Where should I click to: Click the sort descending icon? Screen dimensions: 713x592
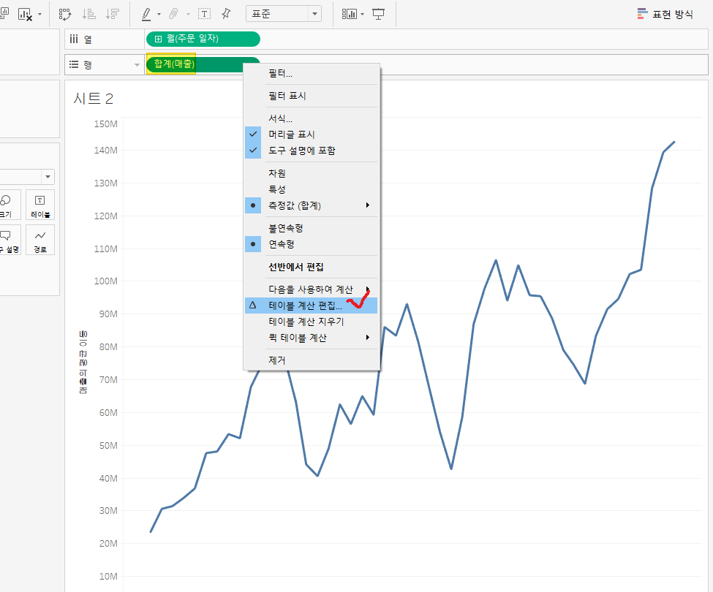(x=112, y=13)
